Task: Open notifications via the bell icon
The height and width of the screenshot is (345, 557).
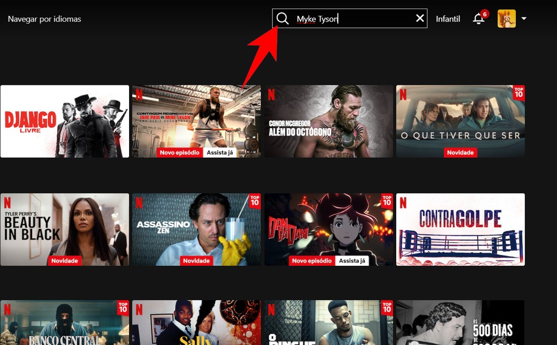Action: point(477,19)
